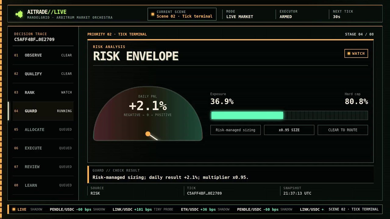Click the MANDELGRID · ARBITRUM MARKET ORCHESTRA subtitle
The height and width of the screenshot is (219, 390).
pos(70,18)
